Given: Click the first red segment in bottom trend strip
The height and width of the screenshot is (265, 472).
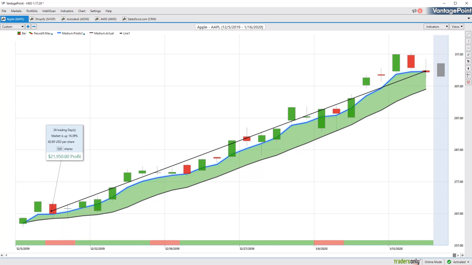Looking at the screenshot, I should 60,243.
